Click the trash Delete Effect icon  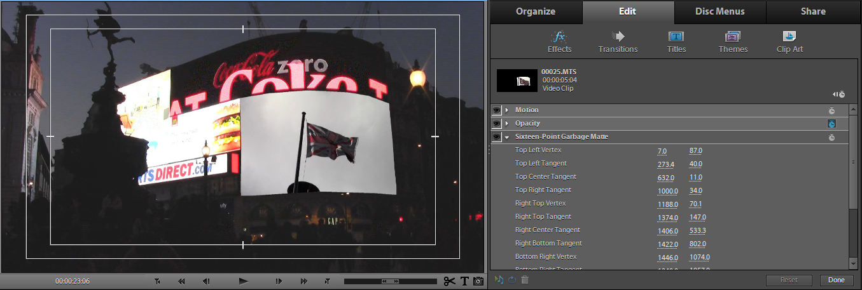click(525, 279)
